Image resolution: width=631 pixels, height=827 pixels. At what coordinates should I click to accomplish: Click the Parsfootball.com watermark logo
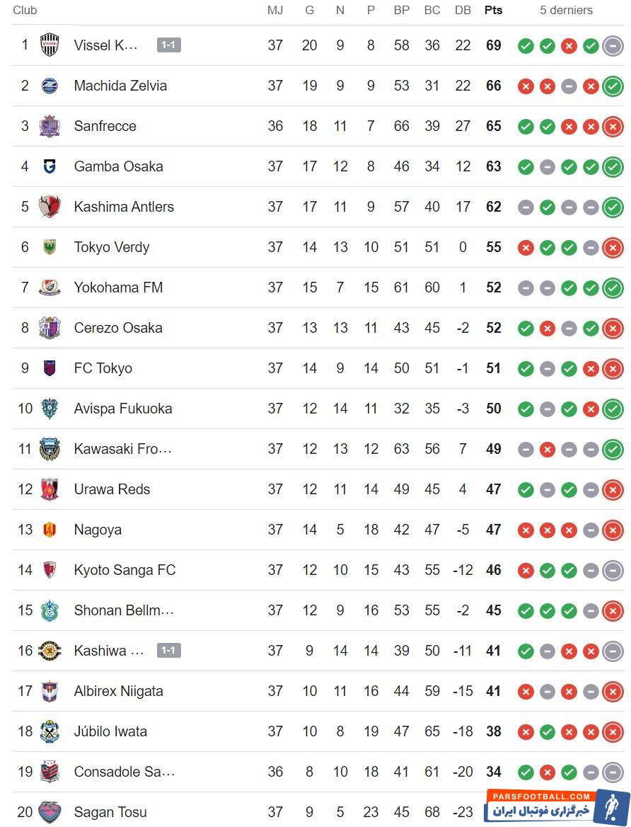pos(557,807)
